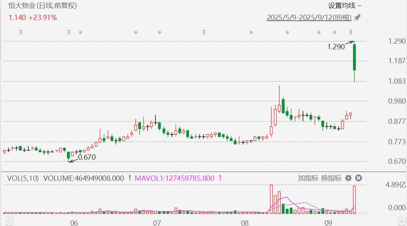Click the 4.89亿 volume axis label
The height and width of the screenshot is (226, 407).
(396, 185)
